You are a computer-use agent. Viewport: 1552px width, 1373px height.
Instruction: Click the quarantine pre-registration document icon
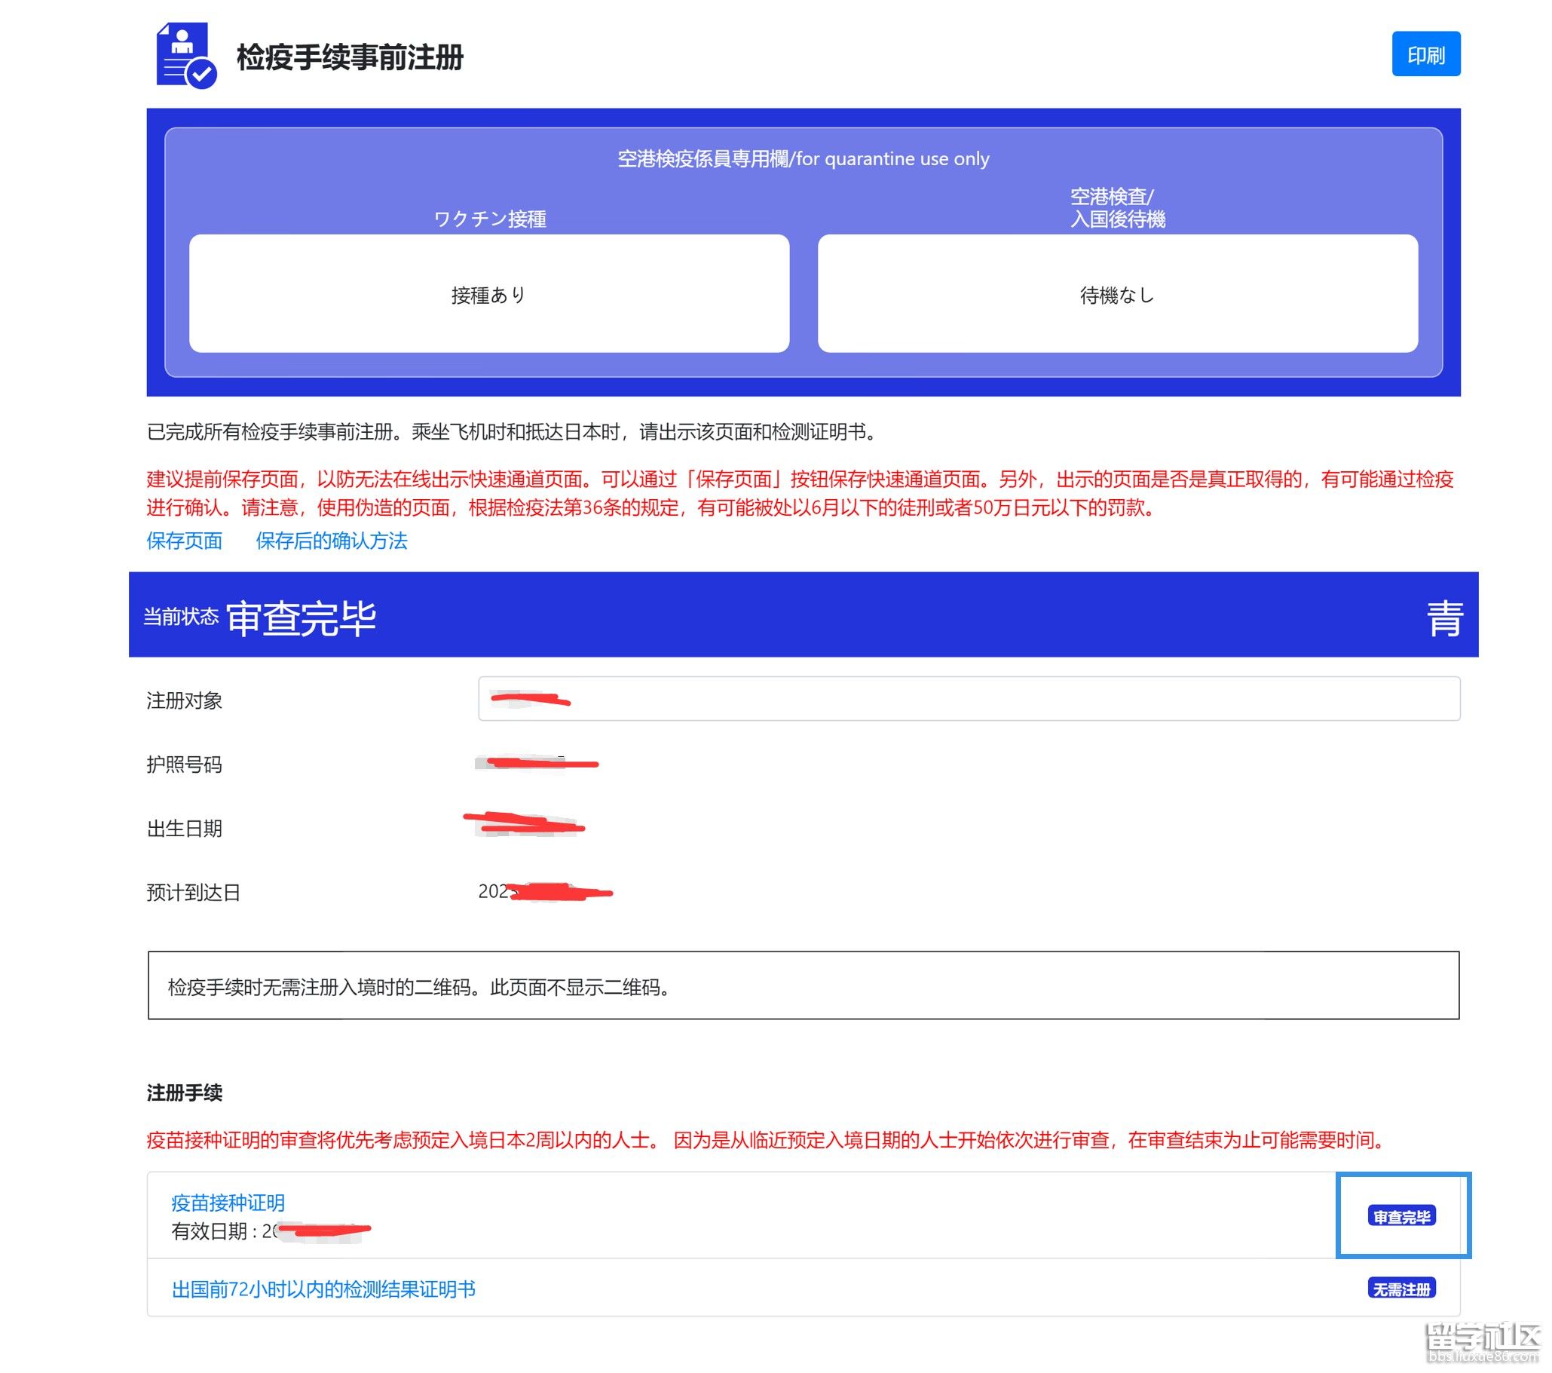186,57
